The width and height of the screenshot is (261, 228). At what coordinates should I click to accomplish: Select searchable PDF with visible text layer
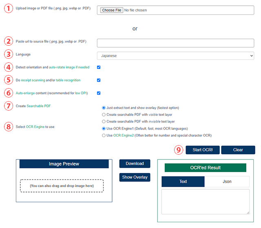click(104, 115)
